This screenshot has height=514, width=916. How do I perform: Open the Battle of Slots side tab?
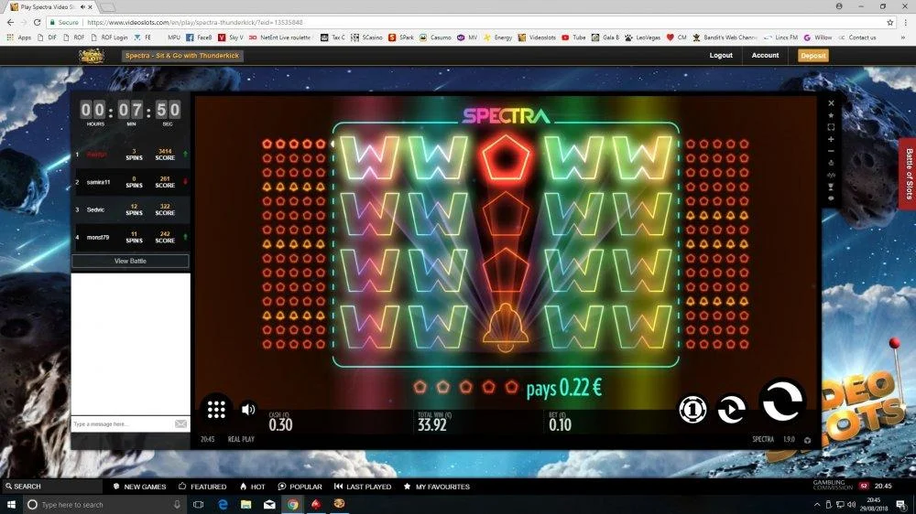point(907,174)
